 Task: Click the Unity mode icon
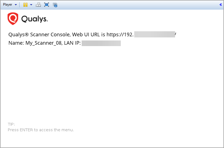click(55, 5)
